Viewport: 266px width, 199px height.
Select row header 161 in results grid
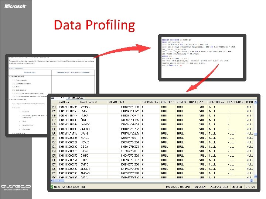54,138
